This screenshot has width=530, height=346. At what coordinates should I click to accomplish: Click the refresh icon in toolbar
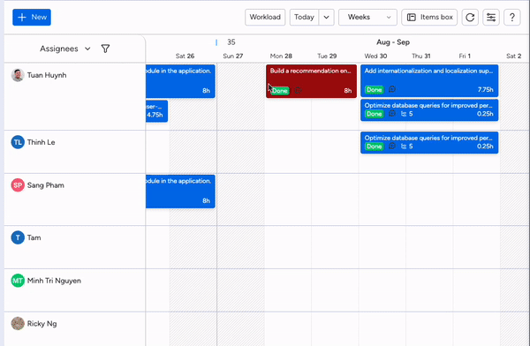click(470, 18)
